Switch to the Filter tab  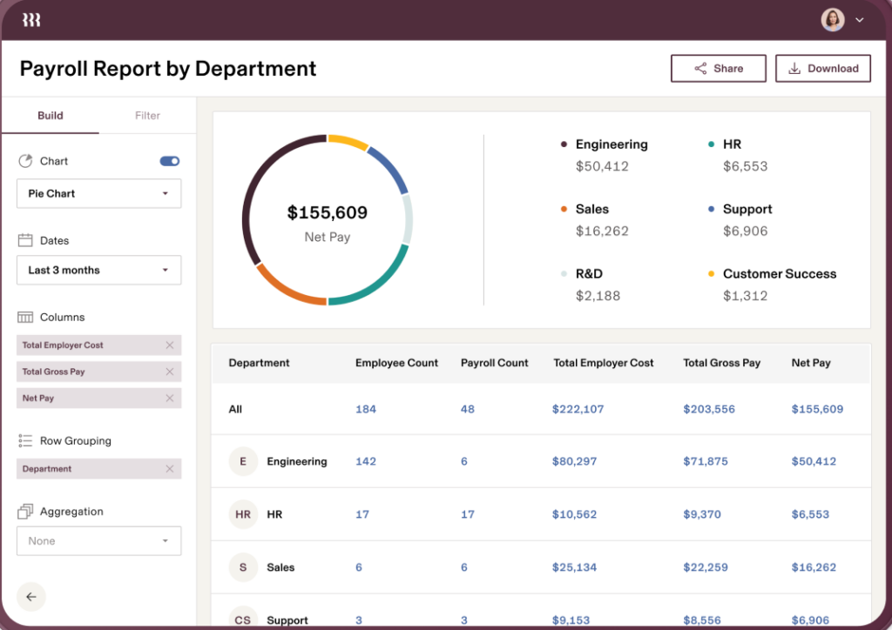[x=146, y=115]
